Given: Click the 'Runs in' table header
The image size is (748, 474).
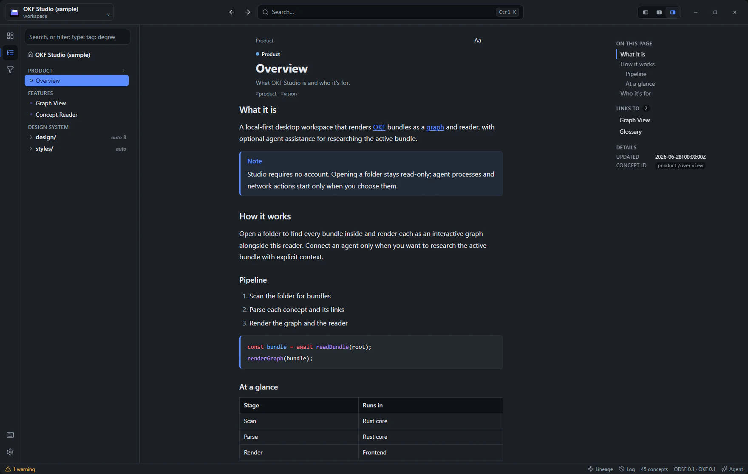Looking at the screenshot, I should [431, 405].
